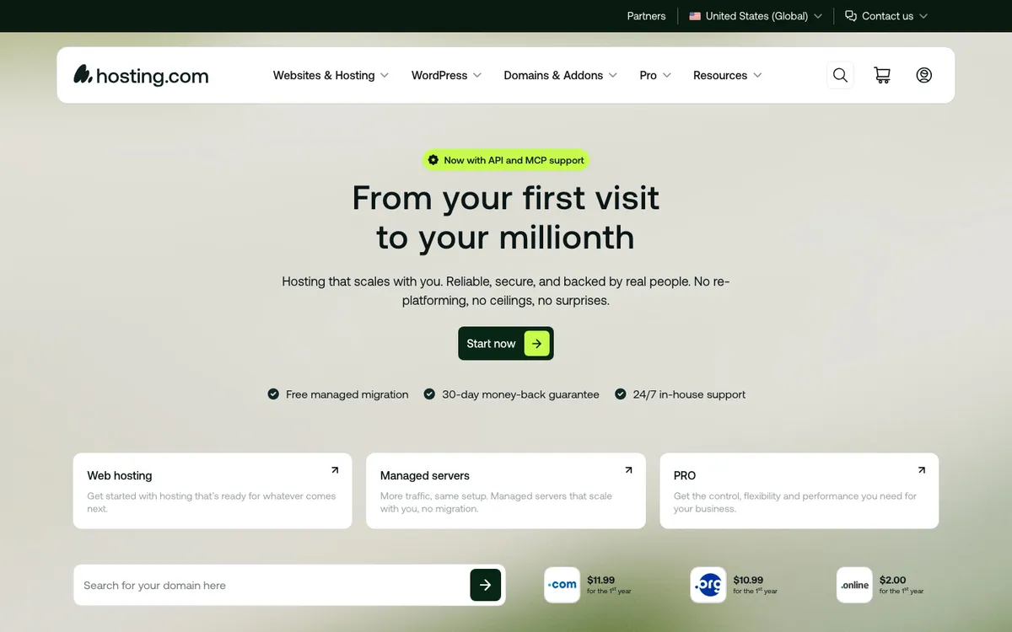This screenshot has width=1012, height=632.
Task: Open the Managed servers card title
Action: [x=425, y=475]
